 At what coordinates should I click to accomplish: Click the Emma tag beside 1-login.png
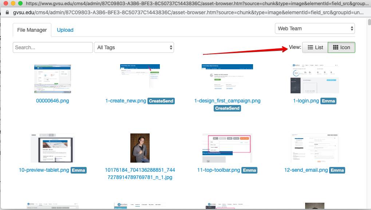328,101
